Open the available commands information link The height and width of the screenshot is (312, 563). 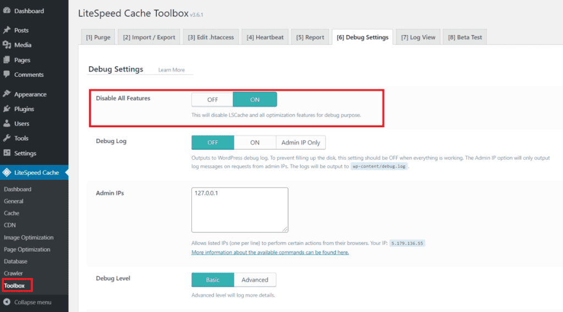point(270,252)
